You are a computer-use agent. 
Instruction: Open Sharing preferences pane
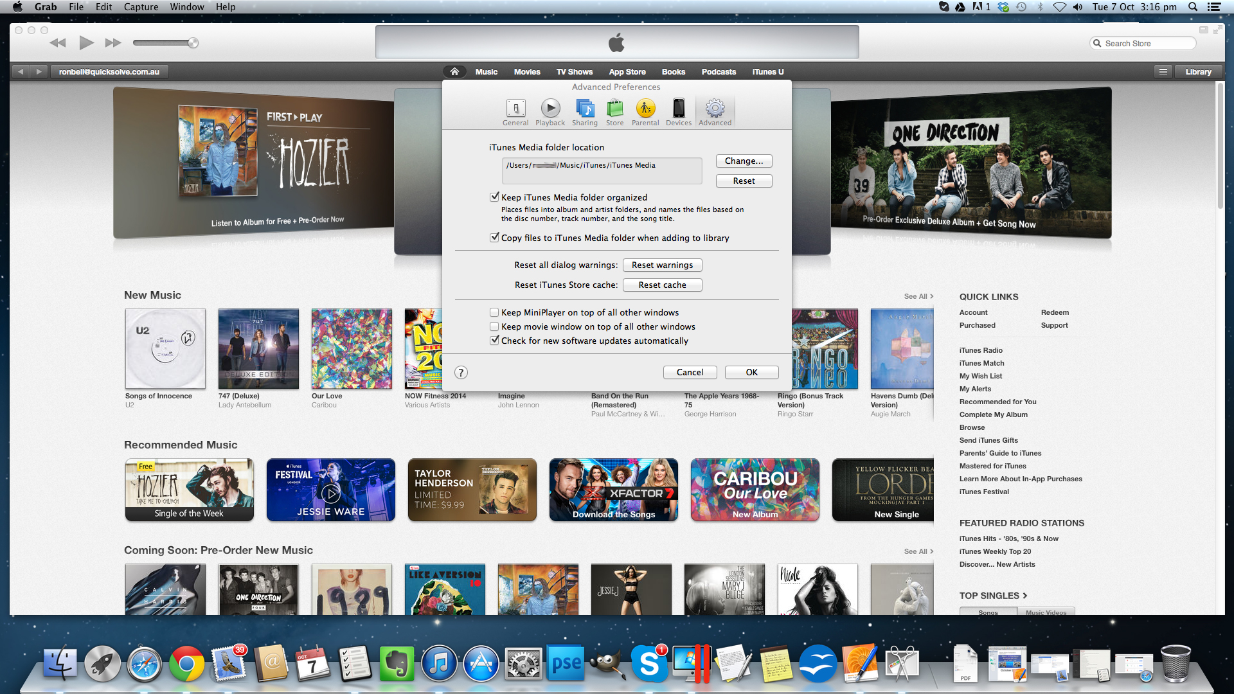[585, 112]
